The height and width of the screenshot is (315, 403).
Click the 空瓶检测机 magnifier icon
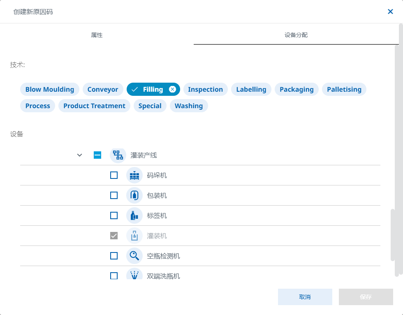(x=134, y=256)
